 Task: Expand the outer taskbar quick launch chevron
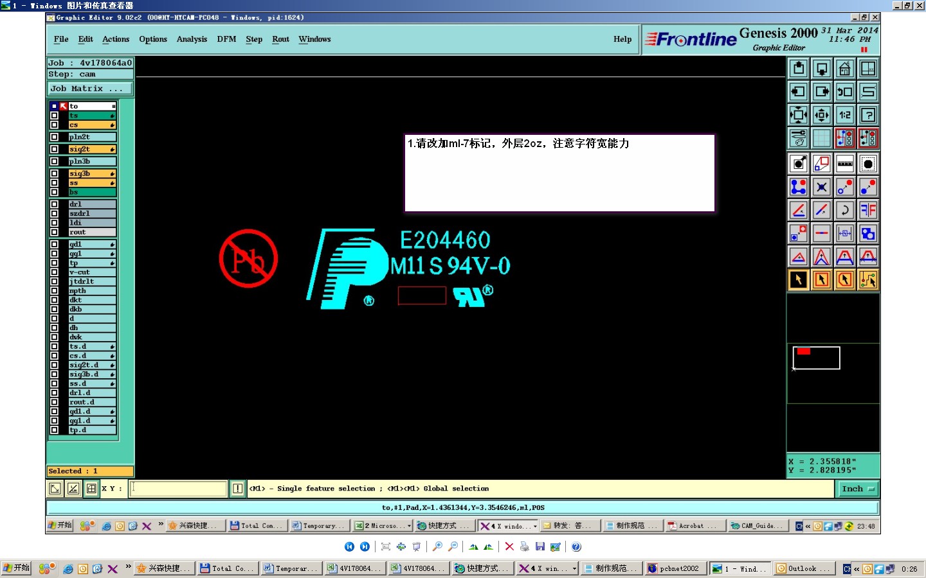point(129,567)
